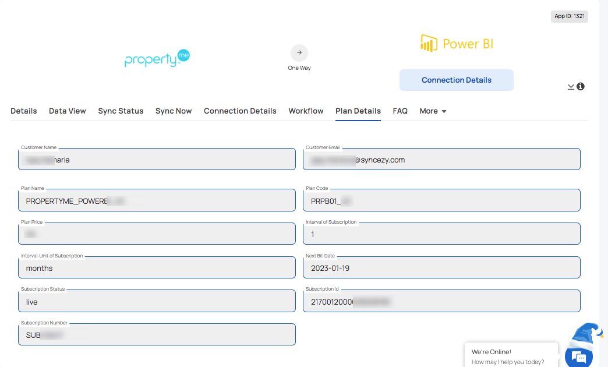Open the FAQ tab
Viewport: 608px width, 367px height.
click(400, 111)
